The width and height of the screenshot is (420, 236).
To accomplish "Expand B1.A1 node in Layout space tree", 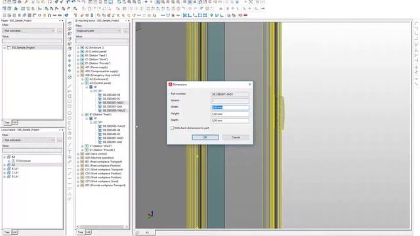I will pyautogui.click(x=5, y=169).
